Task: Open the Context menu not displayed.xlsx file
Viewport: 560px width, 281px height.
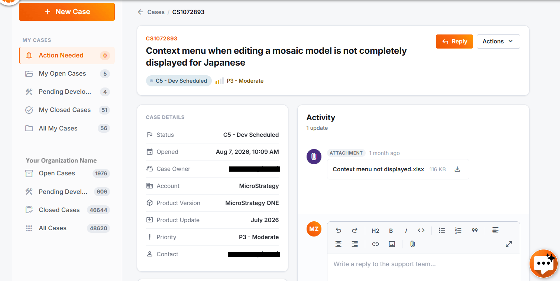Action: pyautogui.click(x=378, y=169)
